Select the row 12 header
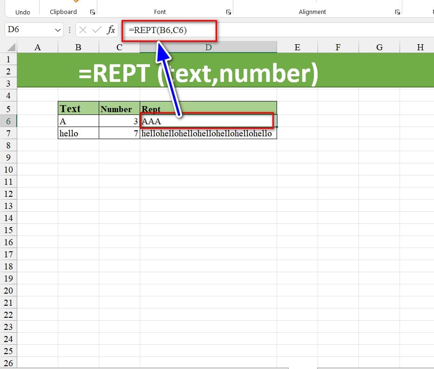Image resolution: width=434 pixels, height=369 pixels. click(8, 194)
